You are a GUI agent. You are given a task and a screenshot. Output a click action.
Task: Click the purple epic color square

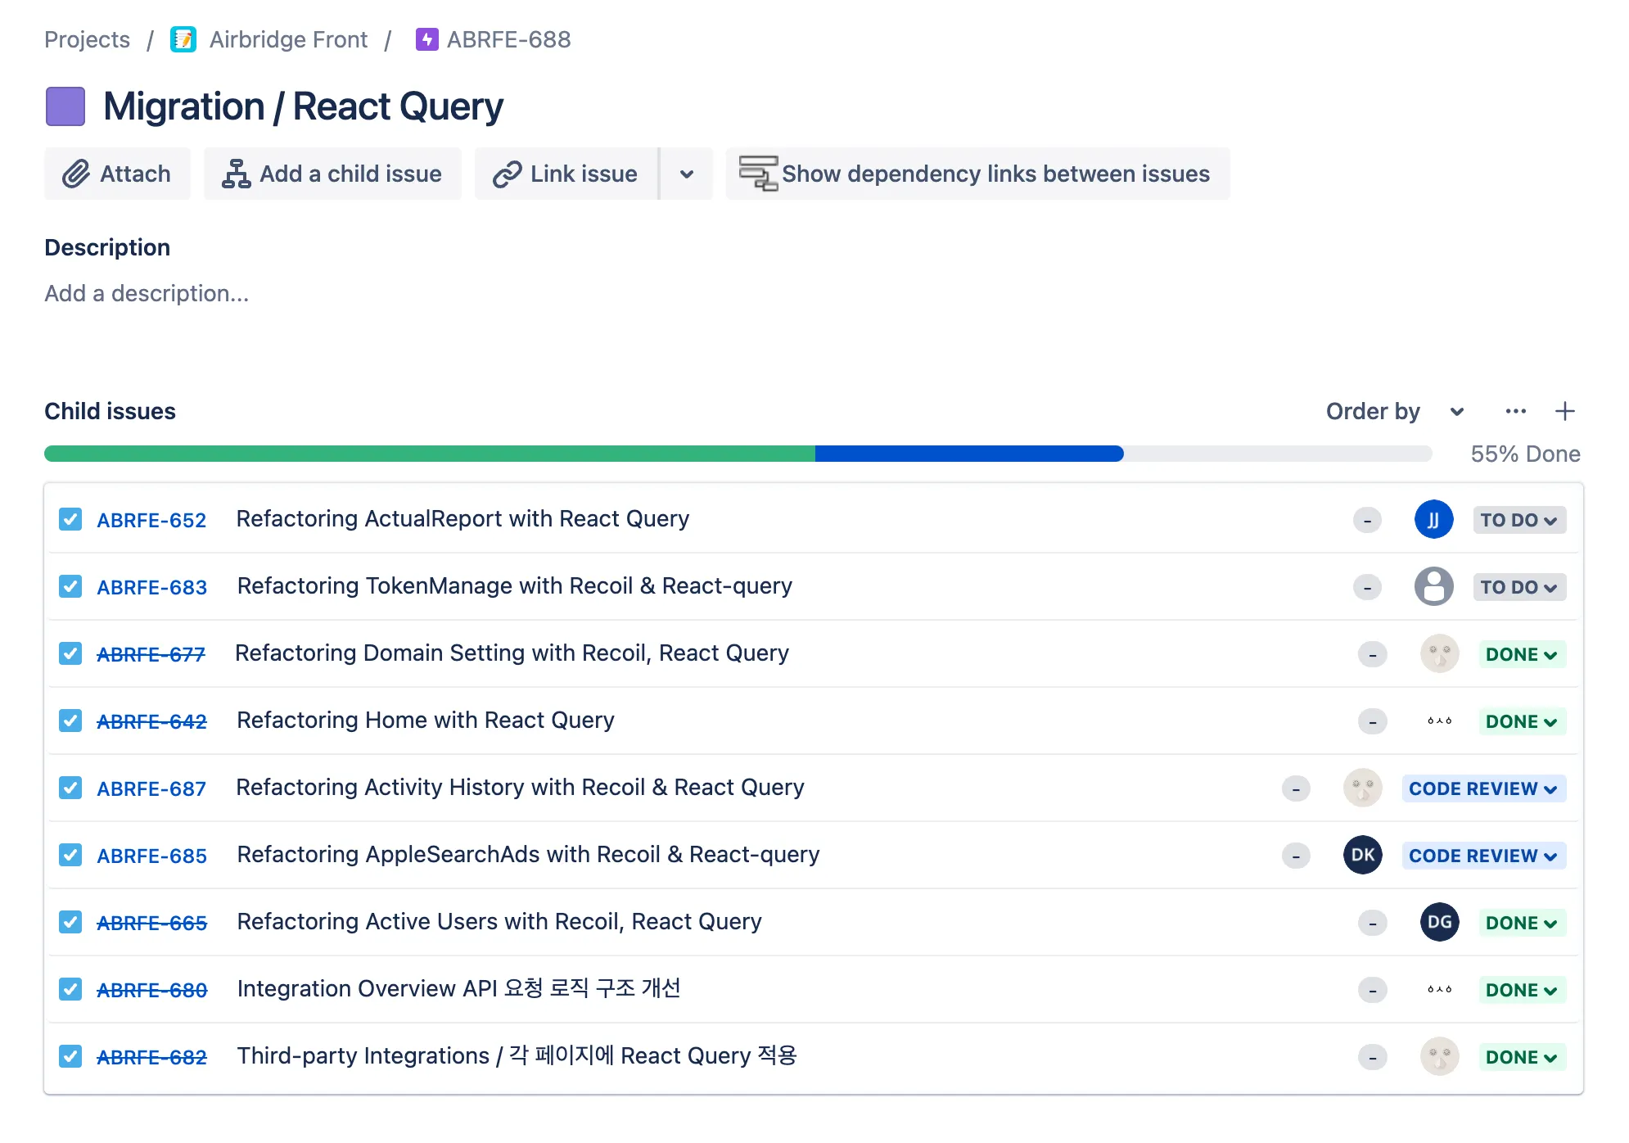pyautogui.click(x=65, y=106)
